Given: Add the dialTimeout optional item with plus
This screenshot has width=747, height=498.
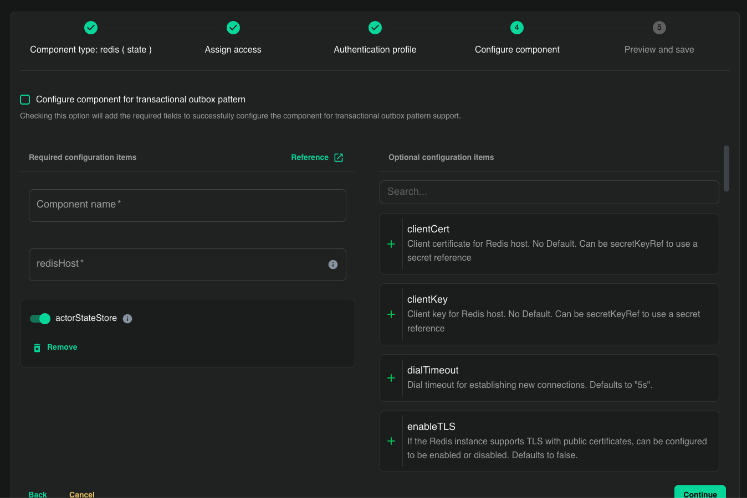Looking at the screenshot, I should 391,378.
